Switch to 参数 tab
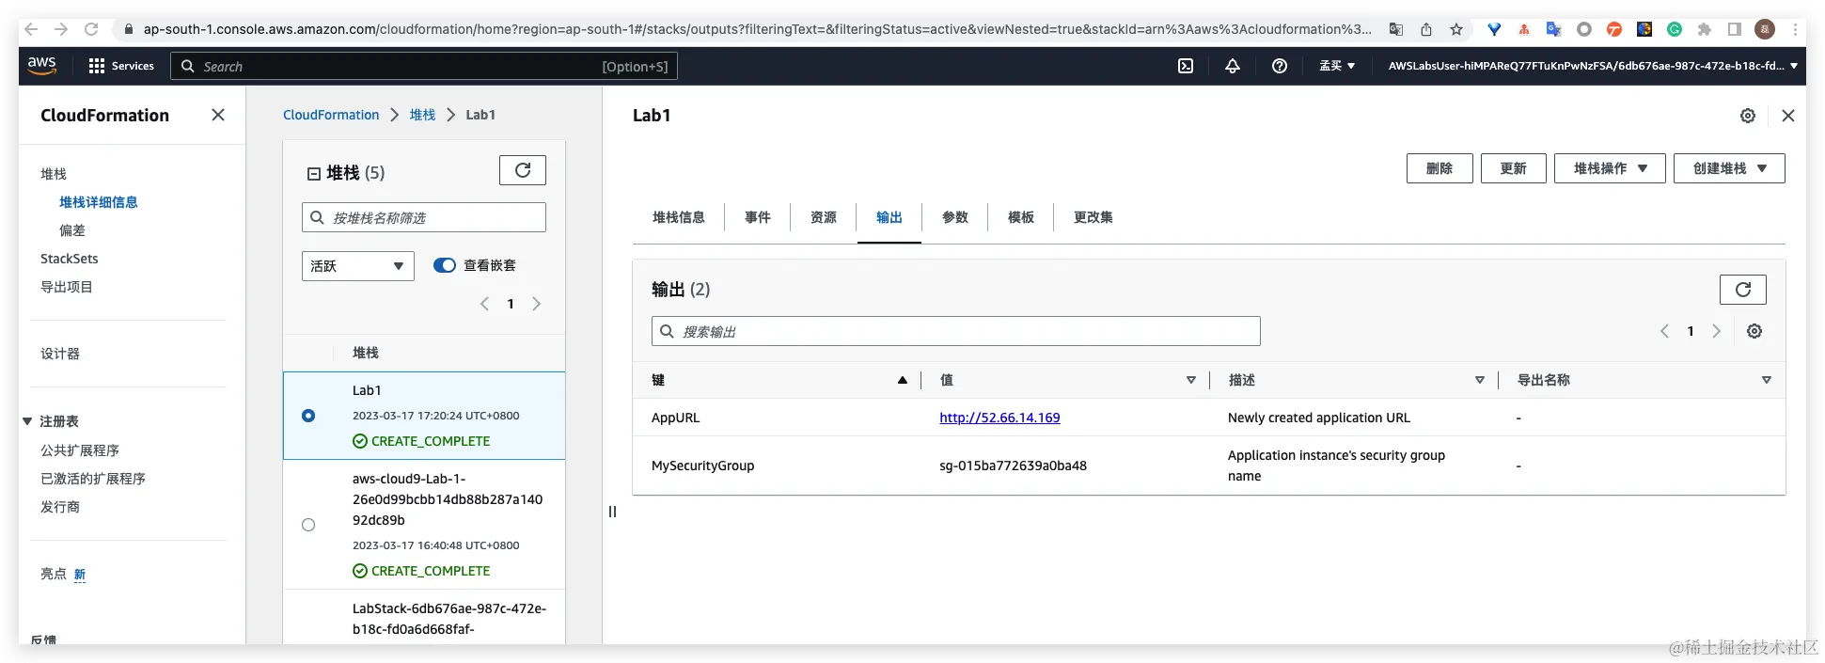The height and width of the screenshot is (663, 1825). tap(955, 217)
